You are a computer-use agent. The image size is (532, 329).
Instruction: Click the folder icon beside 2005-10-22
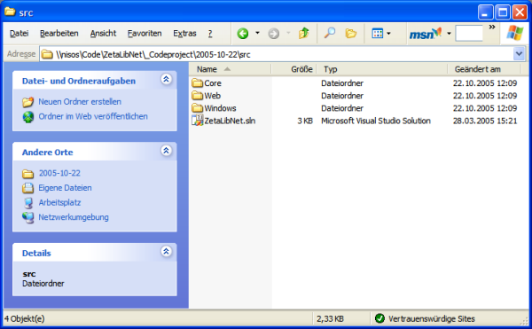28,174
